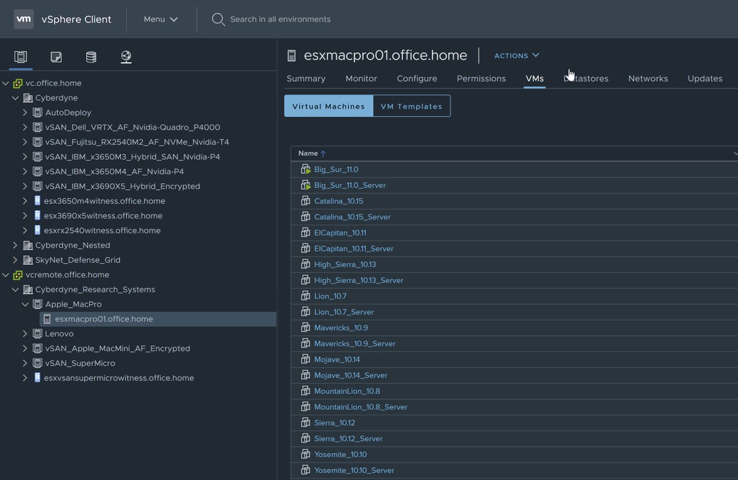Select esxmacpro01.office.home in the tree
Viewport: 738px width, 480px height.
pyautogui.click(x=104, y=319)
